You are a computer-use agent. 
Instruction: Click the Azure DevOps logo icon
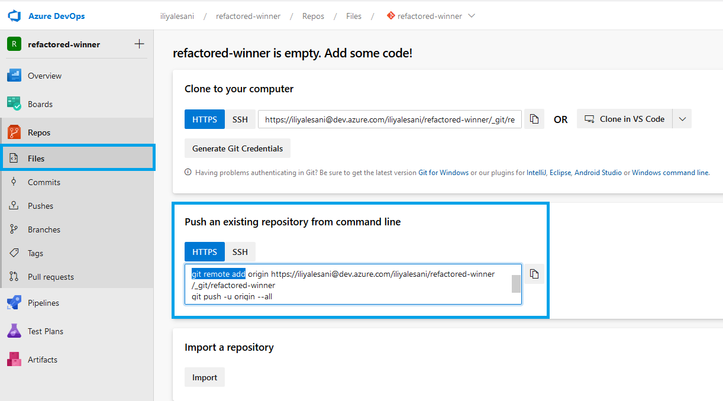[14, 16]
